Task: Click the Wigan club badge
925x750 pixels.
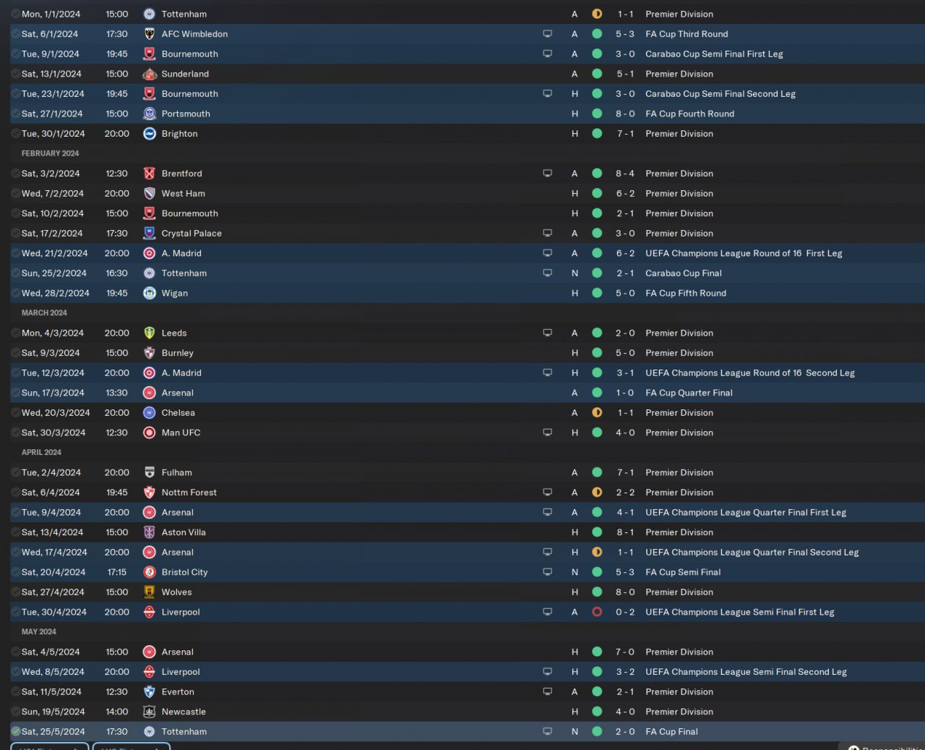Action: pyautogui.click(x=150, y=293)
